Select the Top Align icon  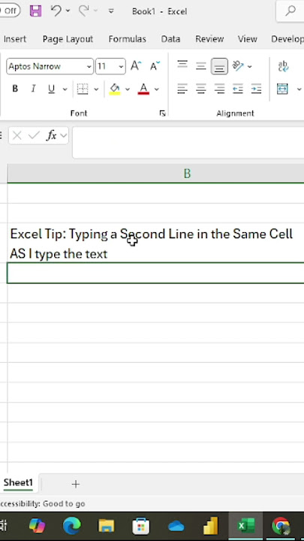pos(182,65)
